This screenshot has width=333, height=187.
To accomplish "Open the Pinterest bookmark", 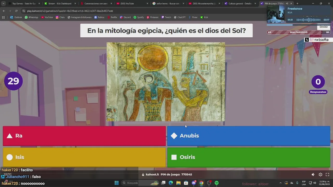I will click(x=152, y=17).
